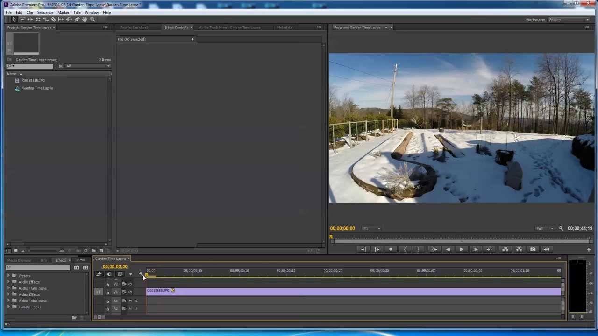This screenshot has width=598, height=336.
Task: Toggle V1 track output eye icon
Action: [130, 292]
